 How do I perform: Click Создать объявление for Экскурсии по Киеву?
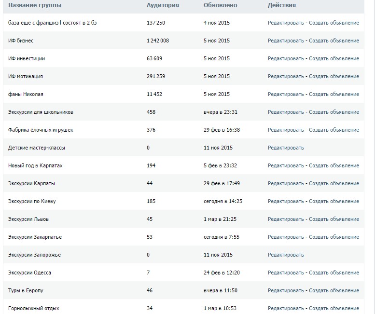[334, 201]
